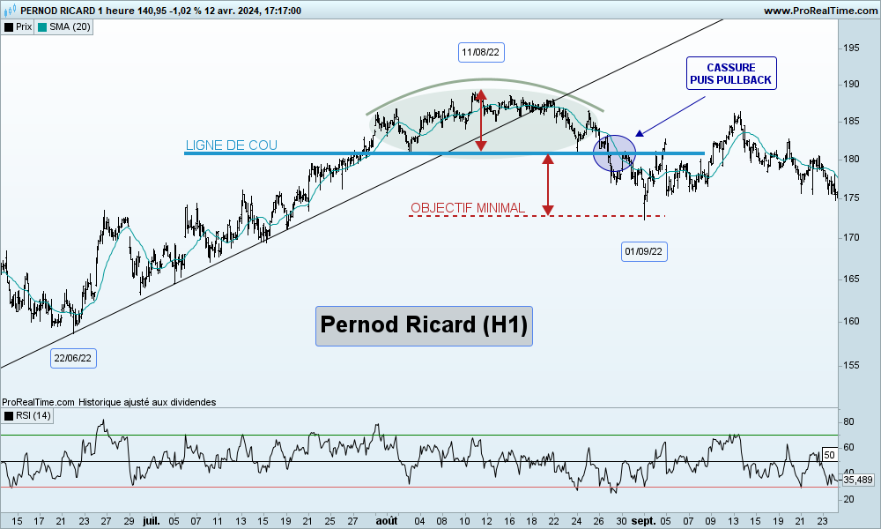Click the 25 date tick on time axis
The image size is (881, 529).
pos(329,521)
